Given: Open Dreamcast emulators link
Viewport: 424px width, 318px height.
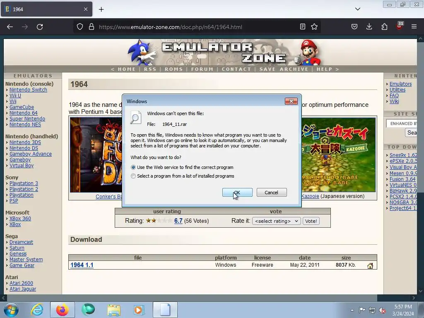Looking at the screenshot, I should tap(22, 242).
